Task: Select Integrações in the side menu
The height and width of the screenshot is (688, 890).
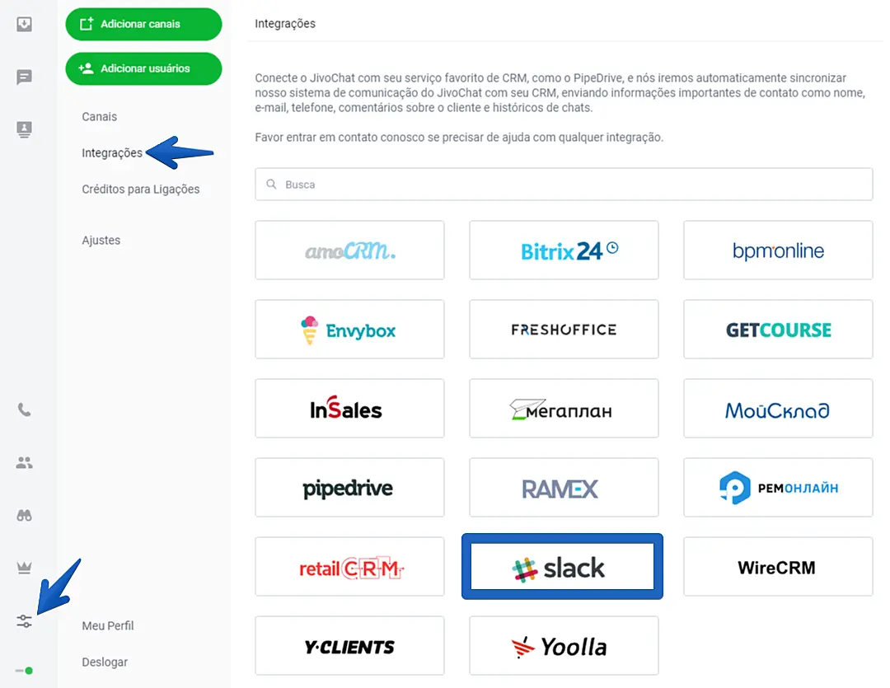Action: [x=112, y=153]
